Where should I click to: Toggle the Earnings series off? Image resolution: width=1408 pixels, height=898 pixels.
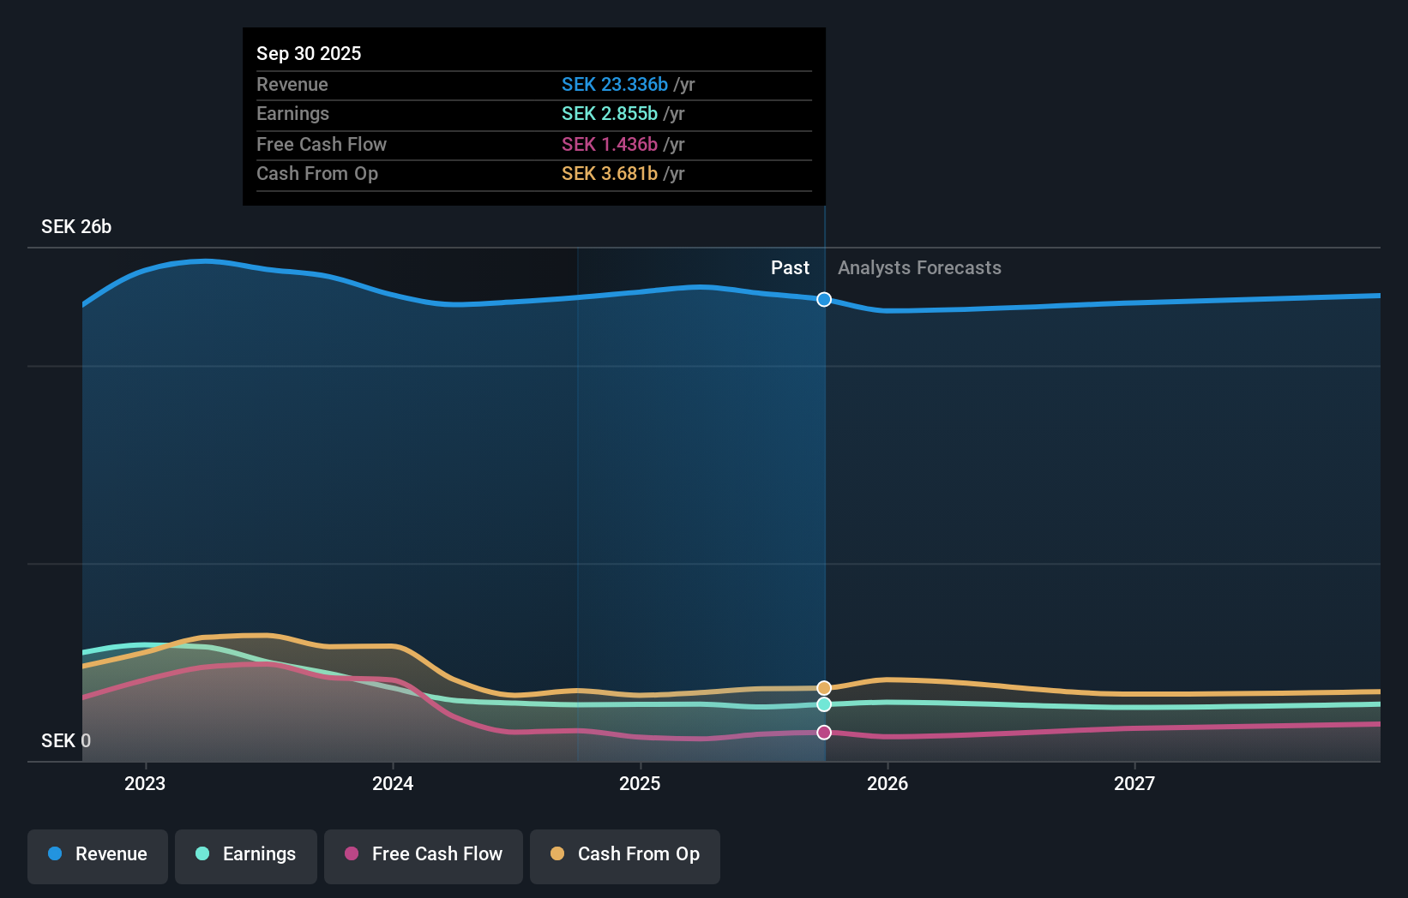tap(246, 854)
